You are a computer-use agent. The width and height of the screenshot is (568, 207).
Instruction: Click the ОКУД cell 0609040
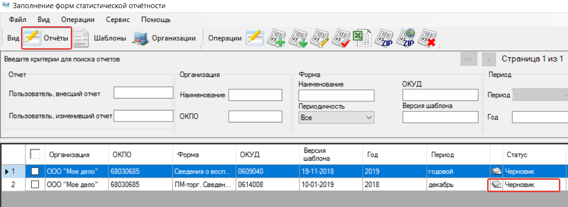coord(267,171)
